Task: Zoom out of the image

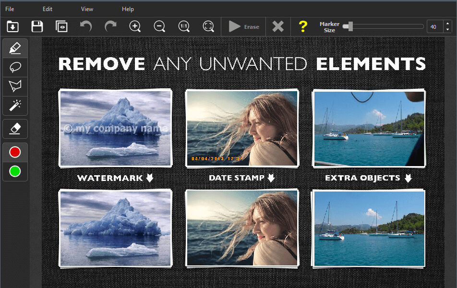Action: pos(159,27)
